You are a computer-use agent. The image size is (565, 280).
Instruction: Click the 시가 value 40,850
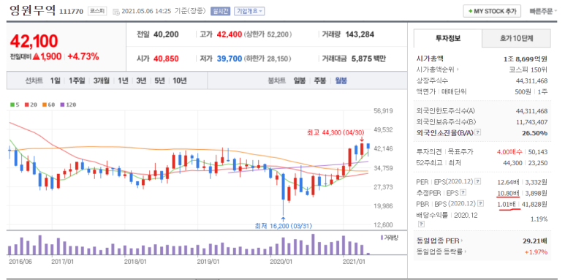point(166,58)
